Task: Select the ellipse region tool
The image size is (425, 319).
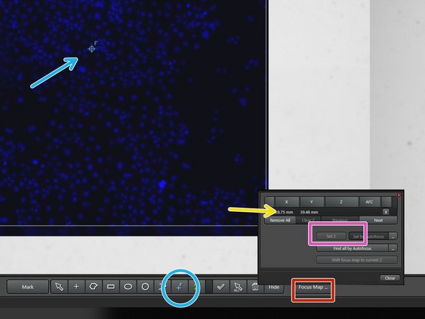Action: (x=128, y=287)
